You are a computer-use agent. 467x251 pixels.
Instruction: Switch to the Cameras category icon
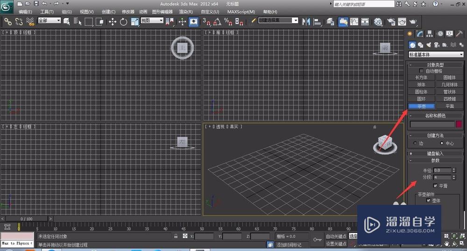[x=436, y=45]
